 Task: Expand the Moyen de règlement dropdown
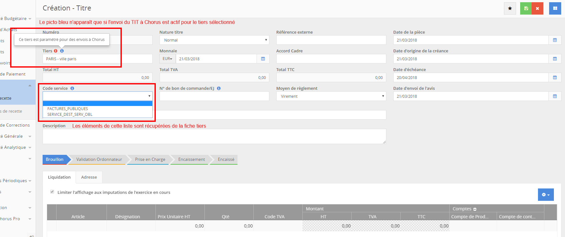pyautogui.click(x=331, y=96)
